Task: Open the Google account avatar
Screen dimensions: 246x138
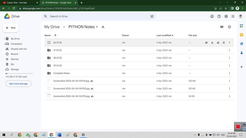Action: click(x=241, y=16)
